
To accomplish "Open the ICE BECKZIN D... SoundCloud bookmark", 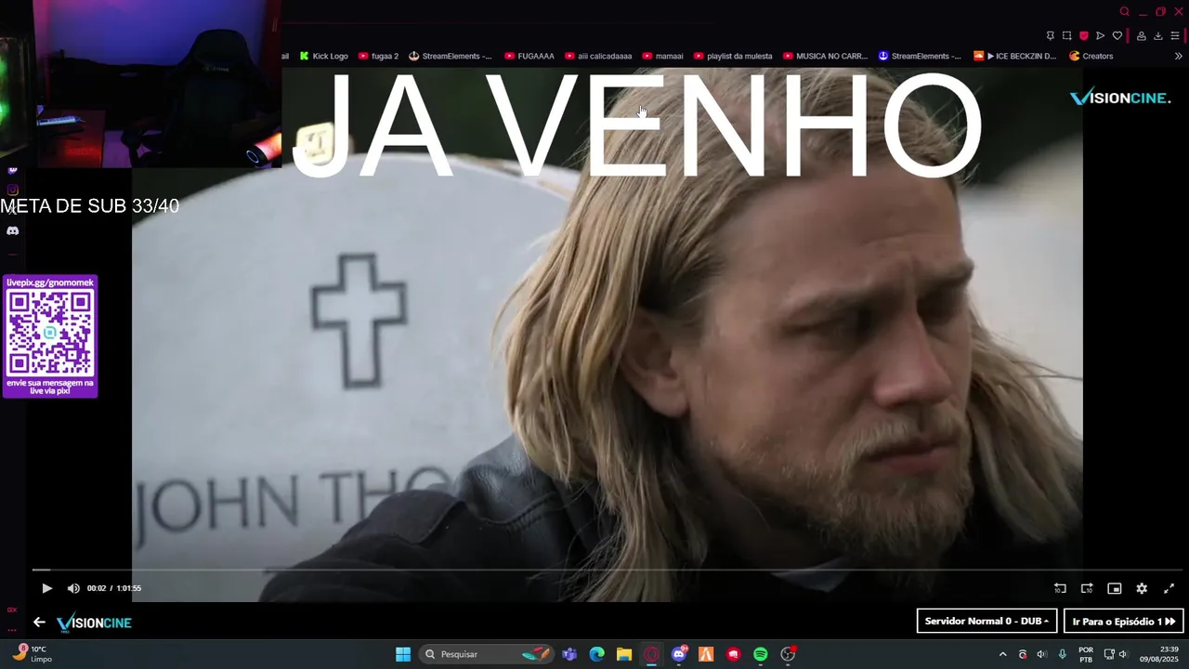I will pos(1014,56).
